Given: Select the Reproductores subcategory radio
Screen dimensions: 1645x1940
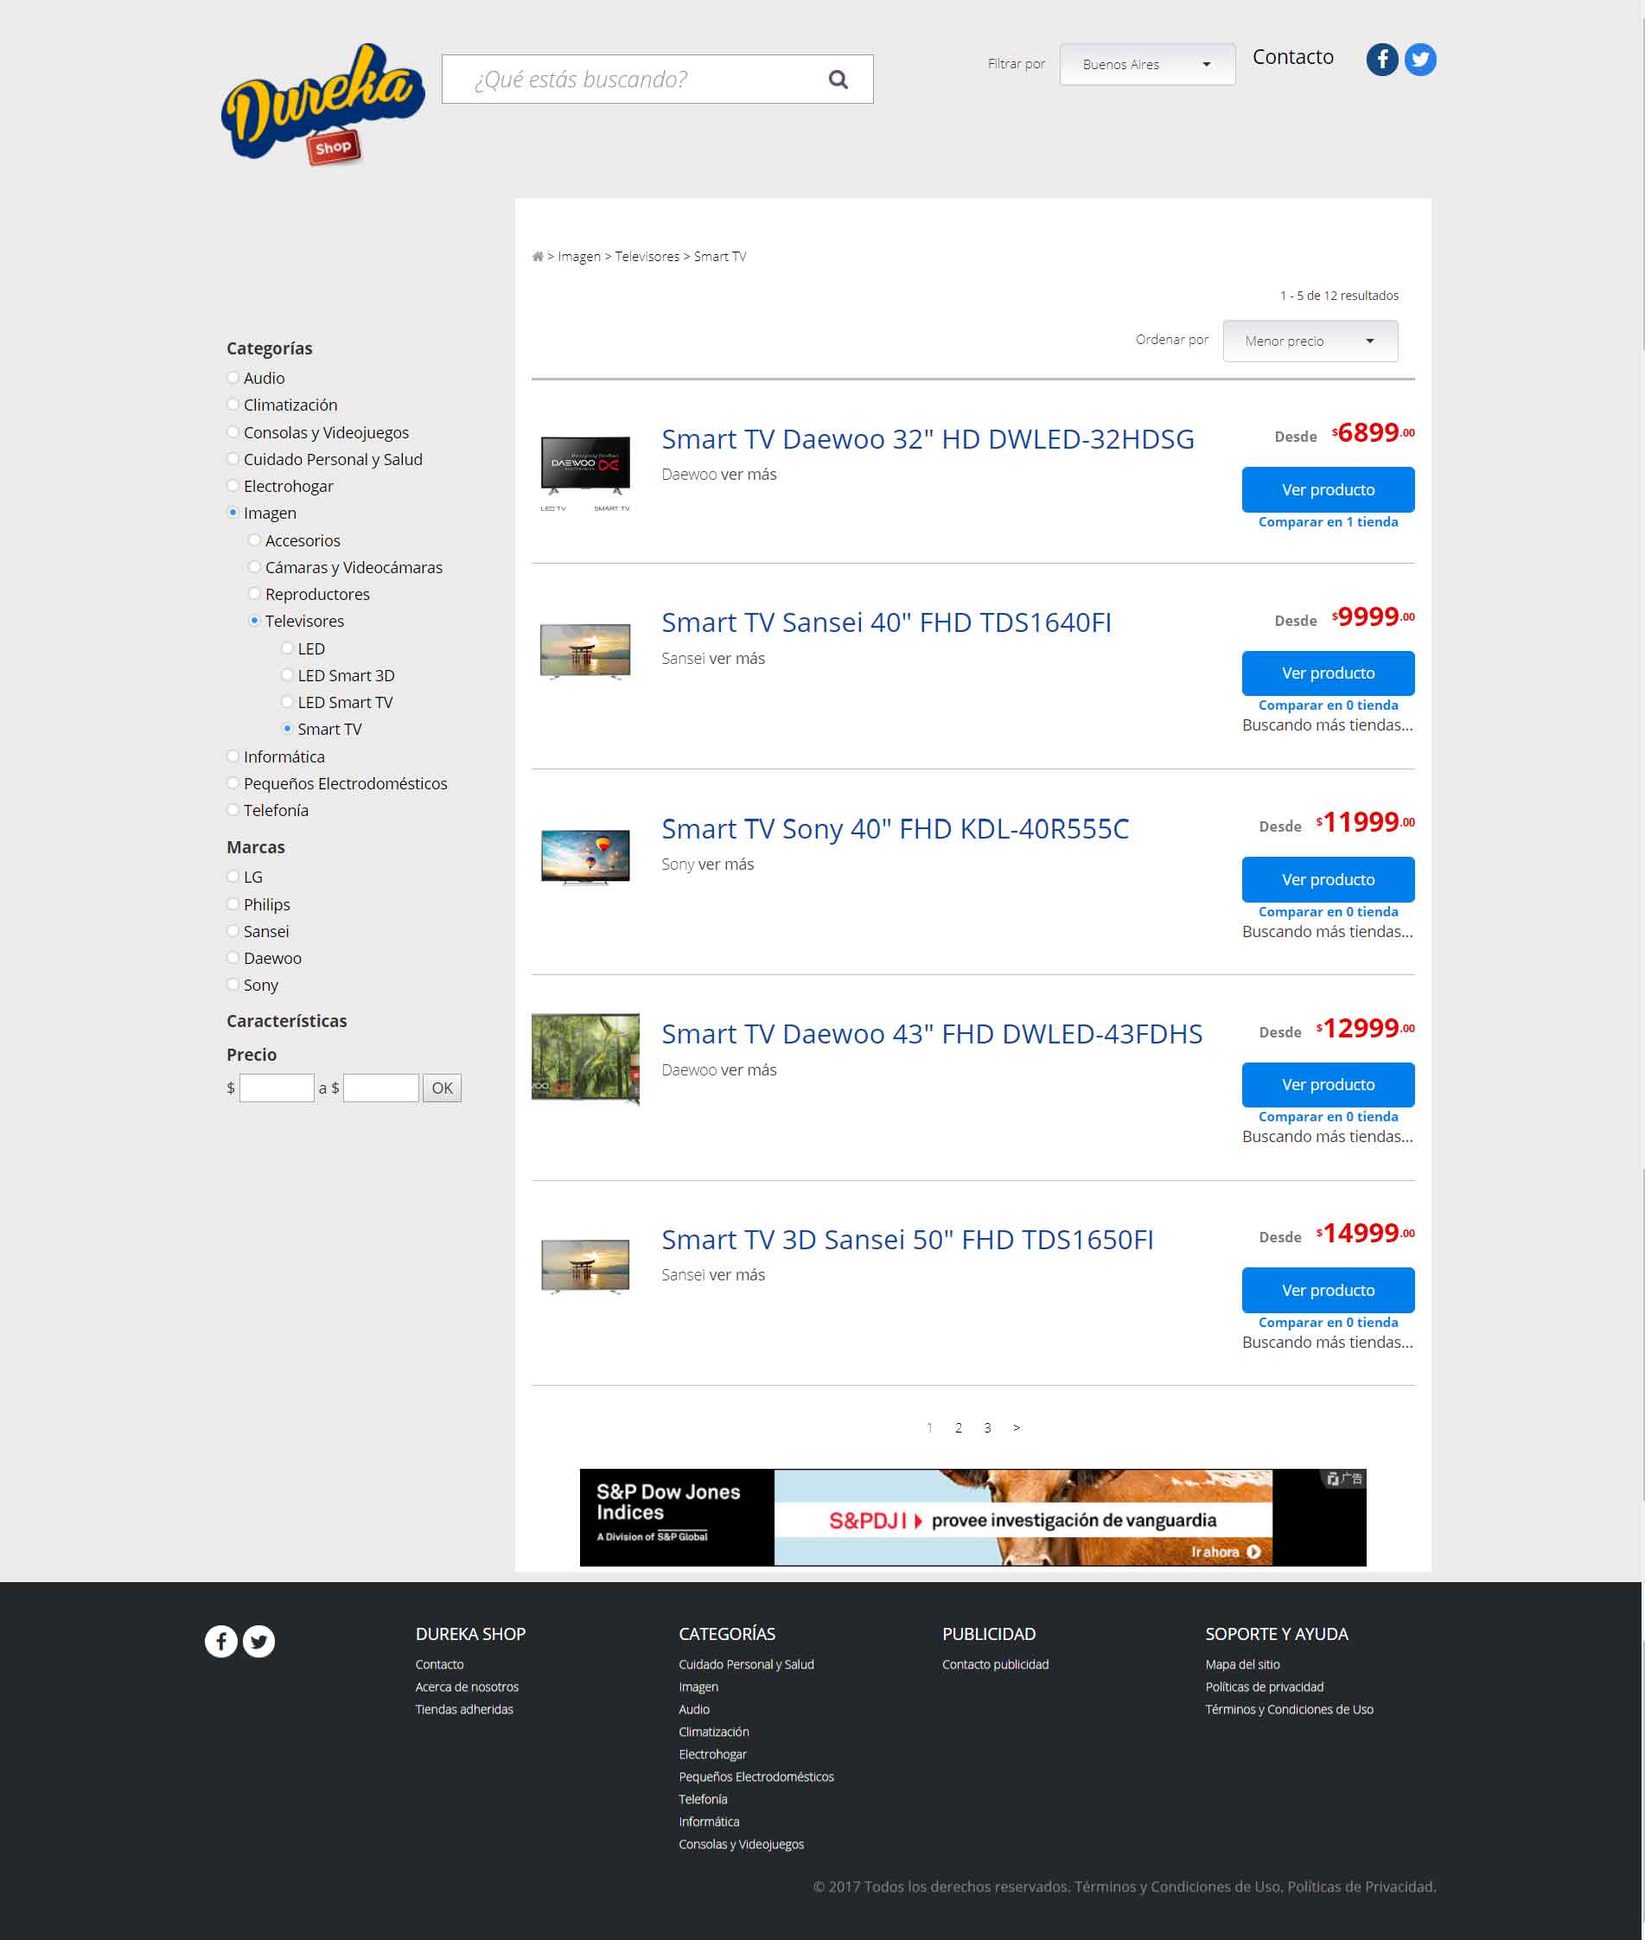Looking at the screenshot, I should pos(253,594).
